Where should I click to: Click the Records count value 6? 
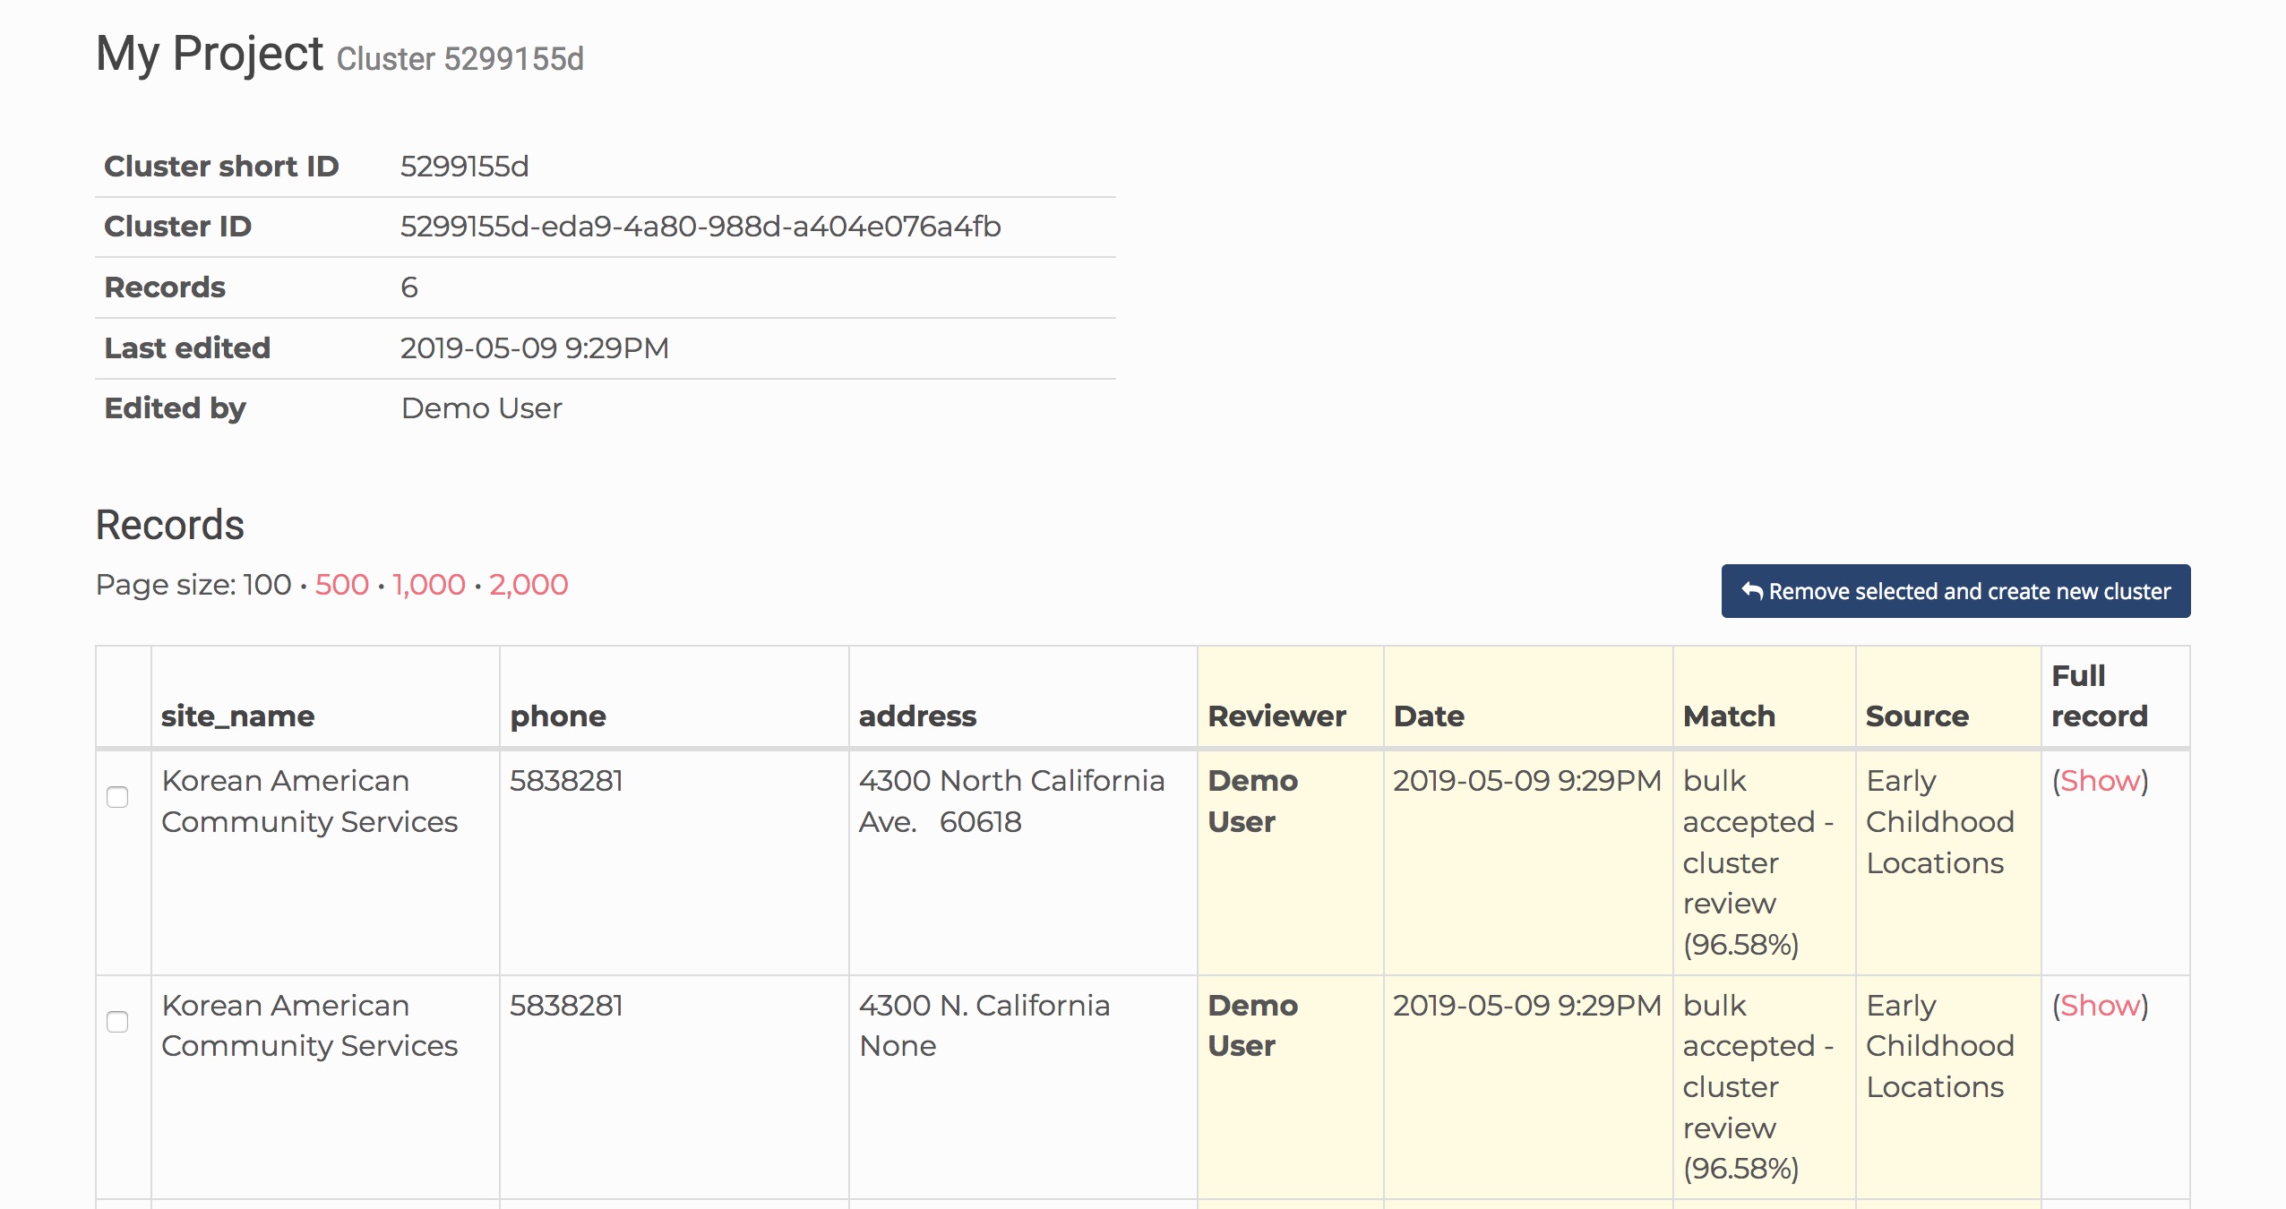(409, 287)
